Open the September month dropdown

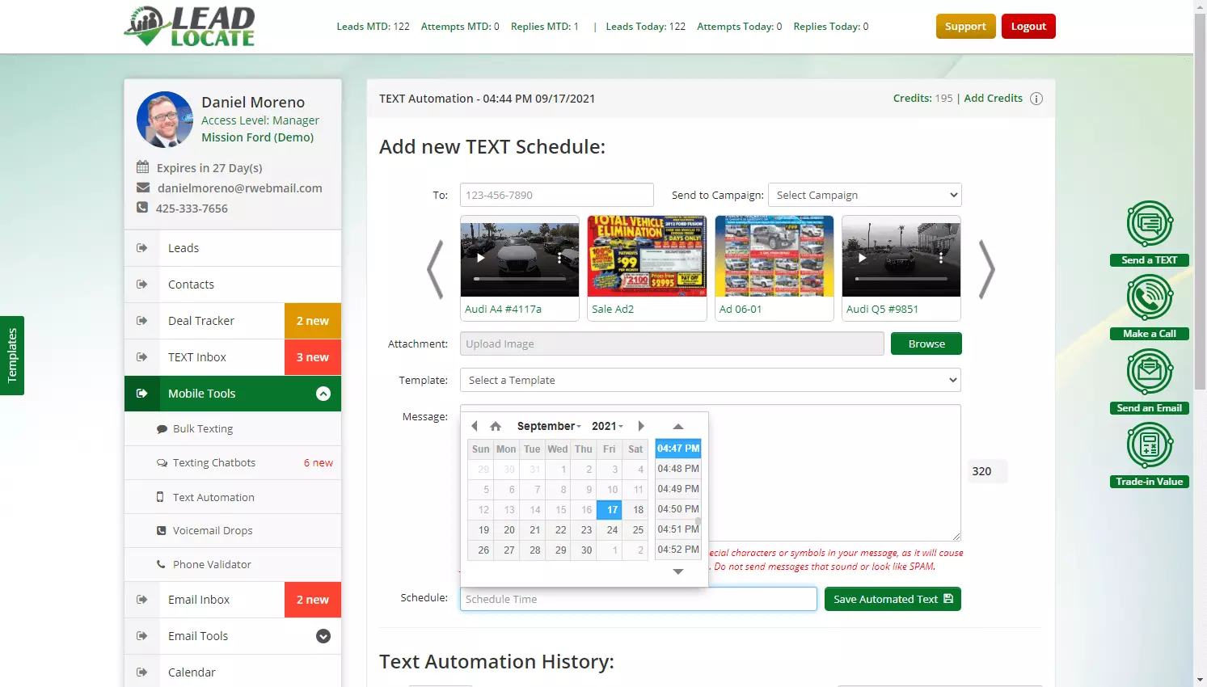[x=549, y=426]
